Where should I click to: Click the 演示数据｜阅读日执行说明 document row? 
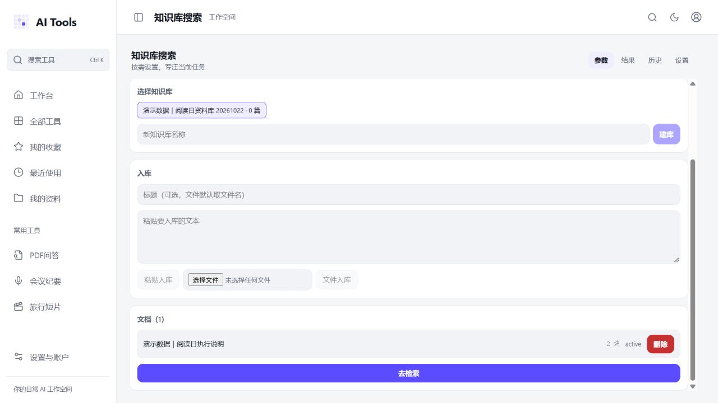coord(408,344)
